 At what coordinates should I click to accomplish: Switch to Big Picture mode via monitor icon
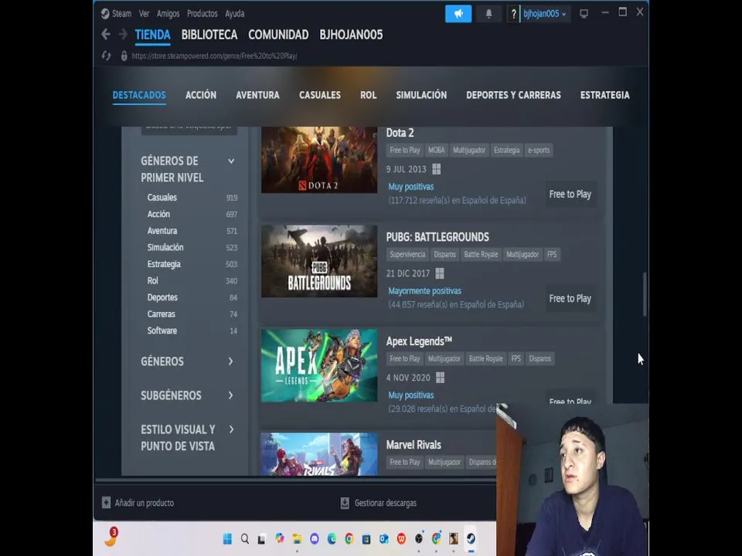coord(584,14)
